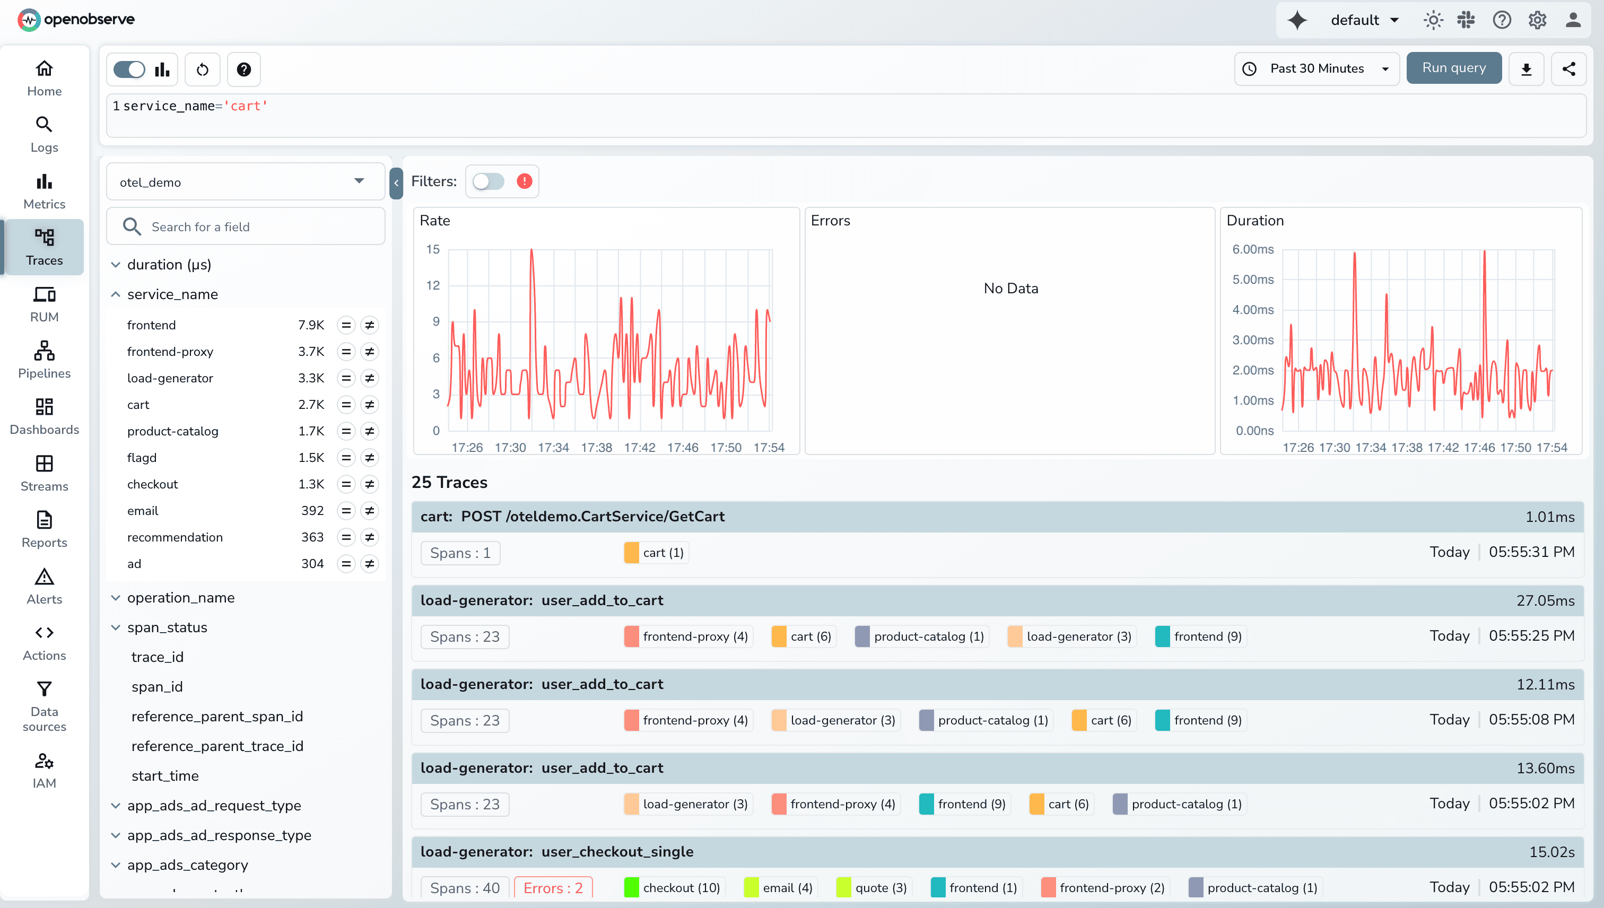This screenshot has width=1604, height=908.
Task: Click the refresh query icon
Action: click(202, 68)
